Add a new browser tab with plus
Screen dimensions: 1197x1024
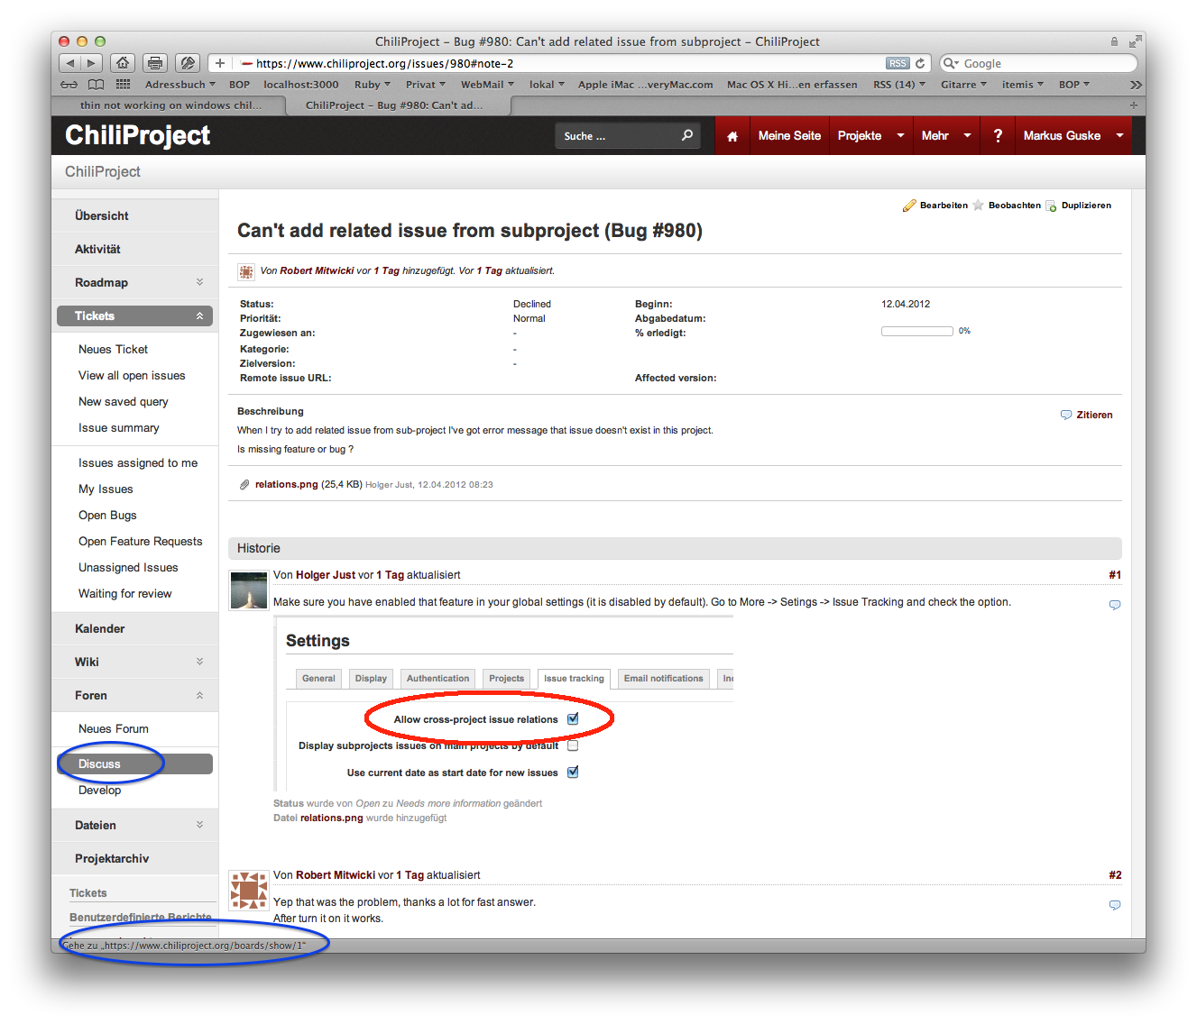pos(1134,105)
